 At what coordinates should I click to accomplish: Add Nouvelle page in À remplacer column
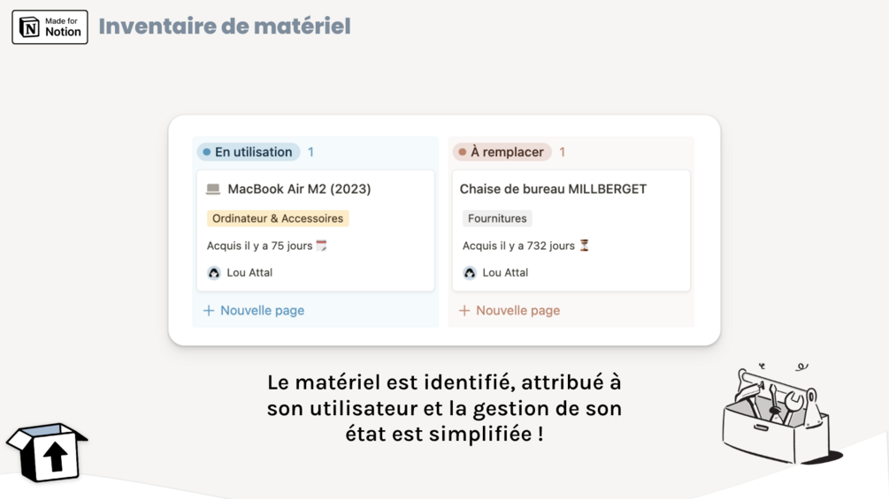(510, 311)
